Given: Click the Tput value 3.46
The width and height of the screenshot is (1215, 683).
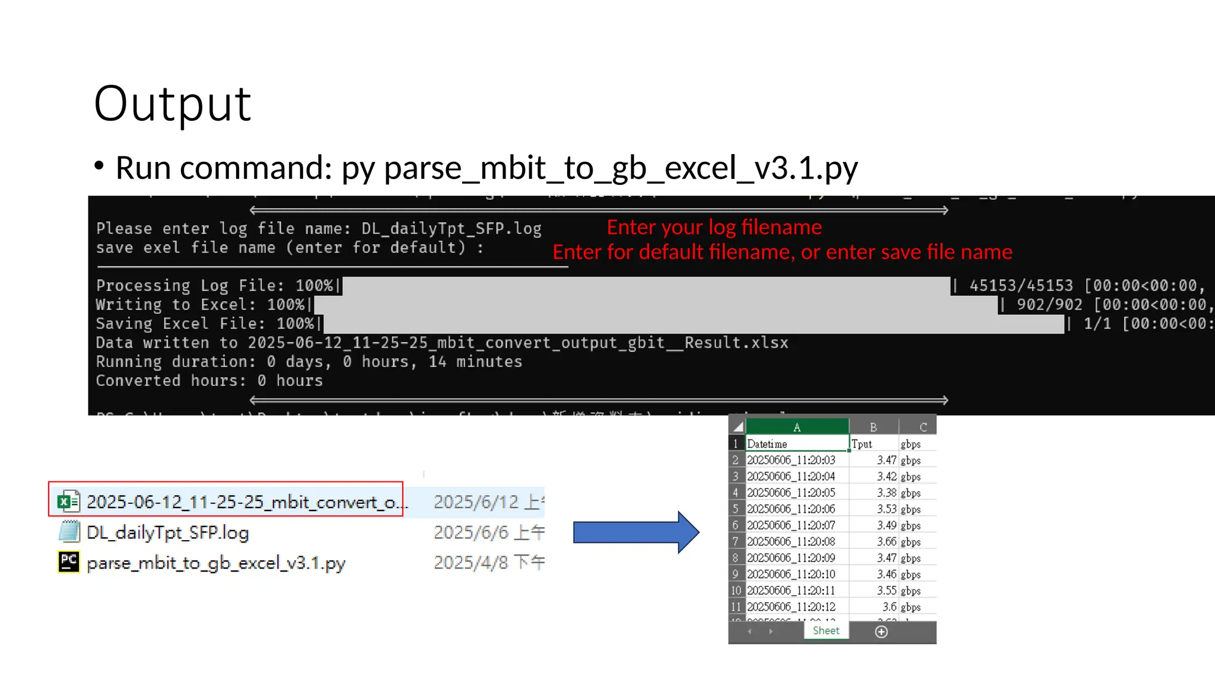Looking at the screenshot, I should tap(874, 574).
